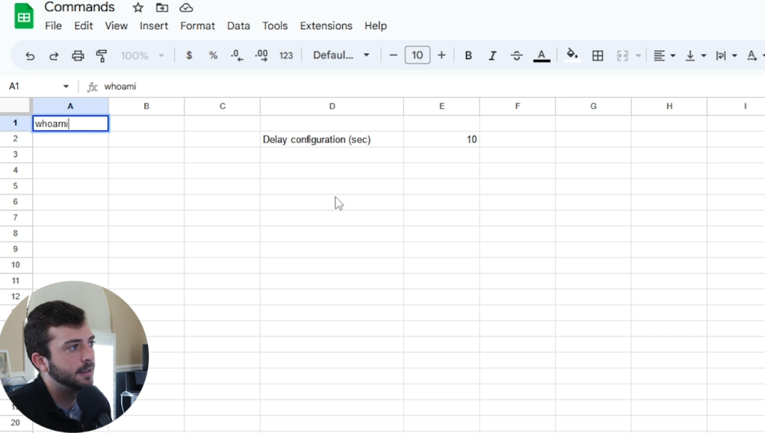Click cell A1 containing whoami
Screen dimensions: 765x433
[70, 123]
